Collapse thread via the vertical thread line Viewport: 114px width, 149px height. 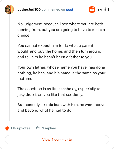pos(9,68)
